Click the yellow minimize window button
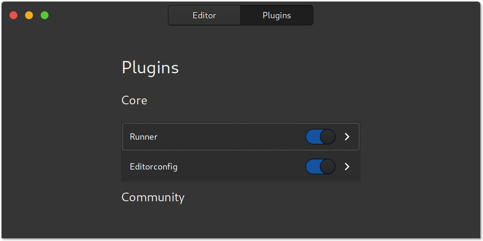Image resolution: width=483 pixels, height=241 pixels. (x=29, y=15)
